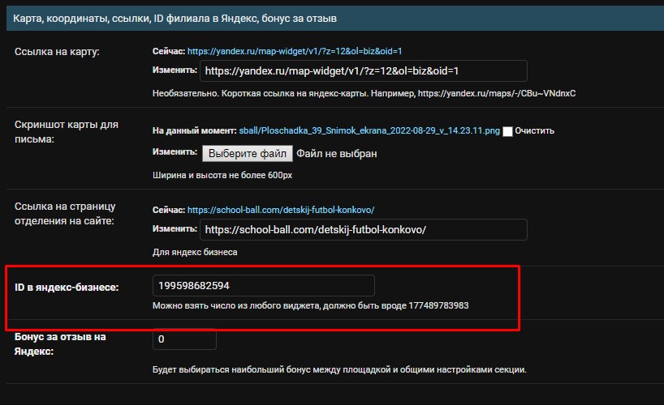
Task: Click the short yandex maps link example hint
Action: (x=364, y=93)
